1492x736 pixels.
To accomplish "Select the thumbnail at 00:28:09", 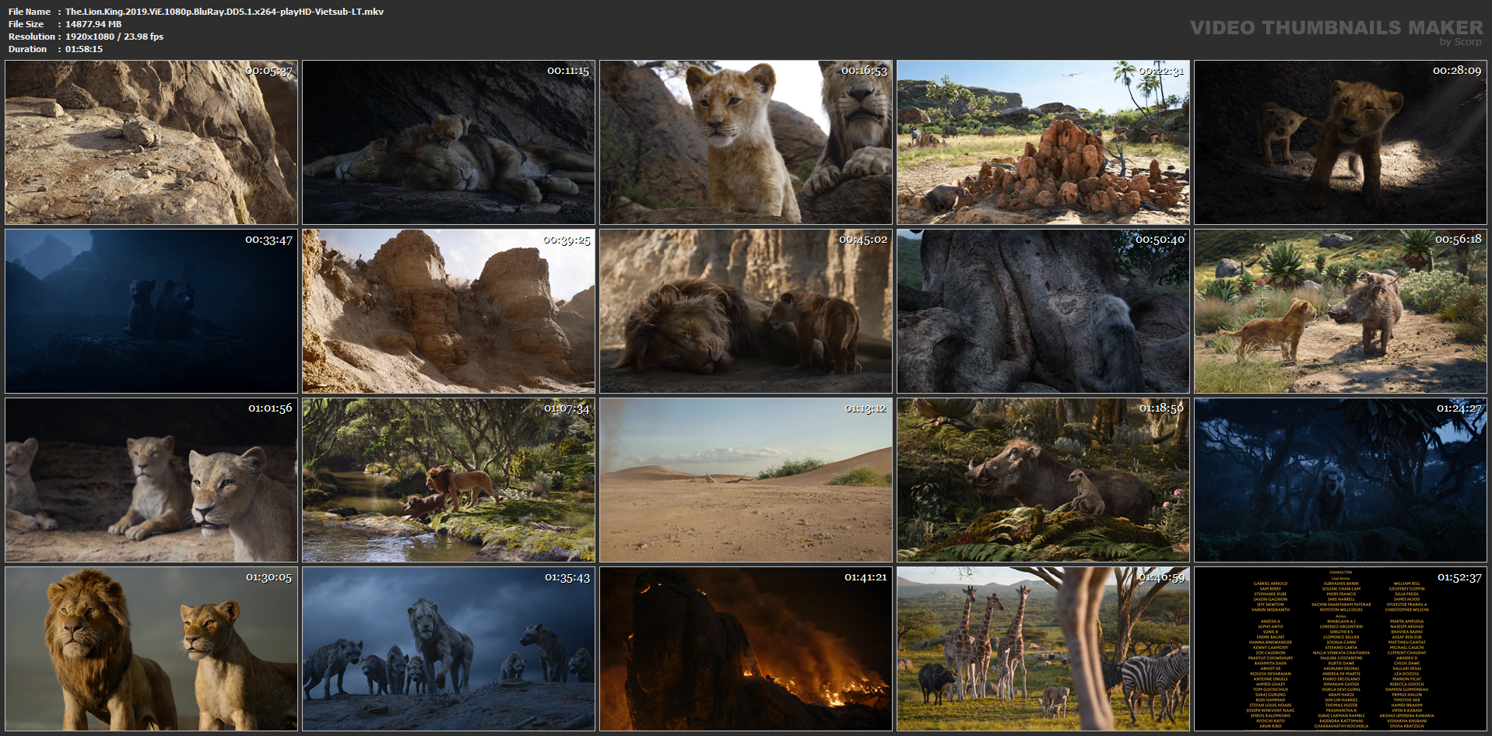I will 1340,142.
